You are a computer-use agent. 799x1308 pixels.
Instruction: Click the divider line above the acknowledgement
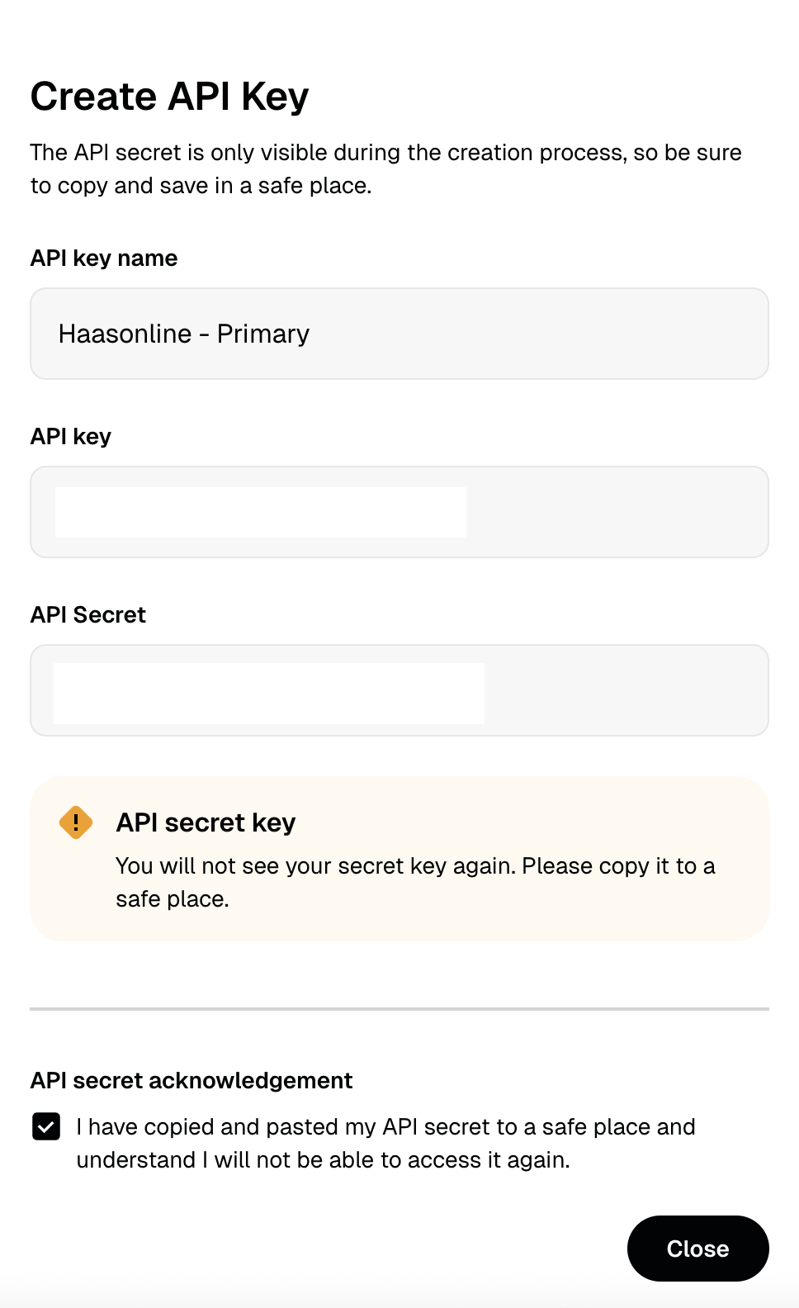399,1009
